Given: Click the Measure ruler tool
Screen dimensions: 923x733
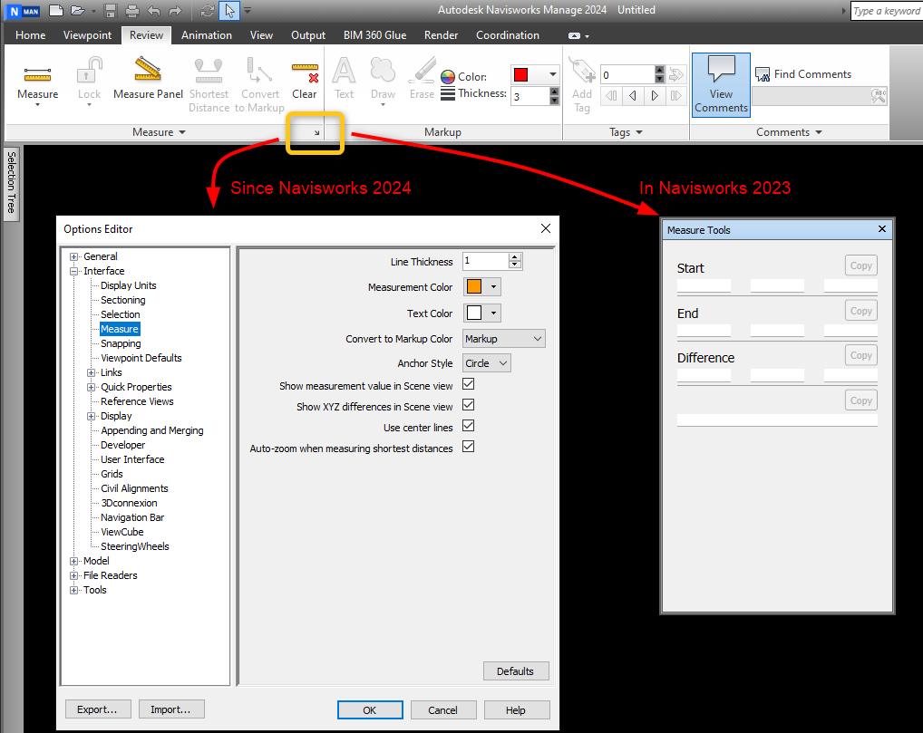Looking at the screenshot, I should click(x=38, y=82).
